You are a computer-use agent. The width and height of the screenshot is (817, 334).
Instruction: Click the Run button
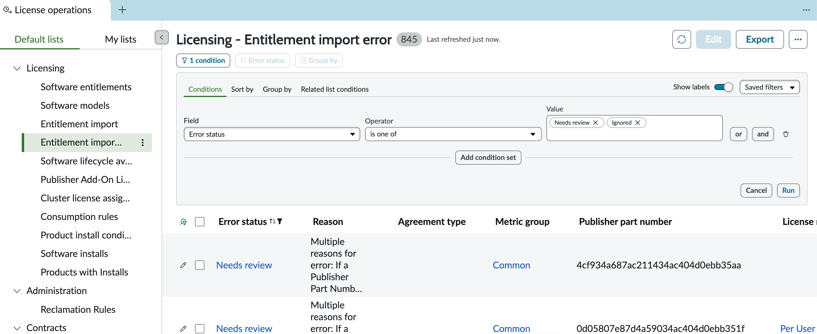pyautogui.click(x=788, y=190)
